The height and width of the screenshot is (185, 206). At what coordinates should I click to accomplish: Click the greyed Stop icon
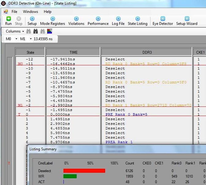19,19
